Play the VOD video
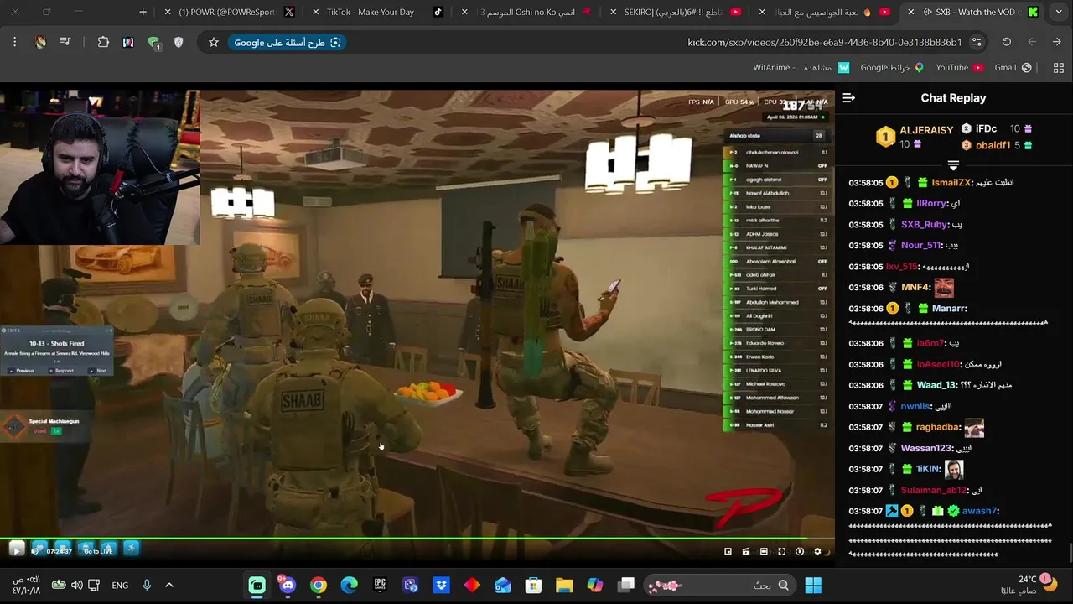Viewport: 1073px width, 604px height. coord(16,549)
